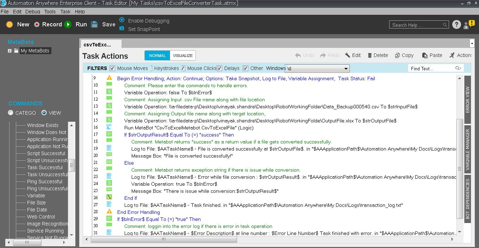Click the Find Text search field

(432, 69)
